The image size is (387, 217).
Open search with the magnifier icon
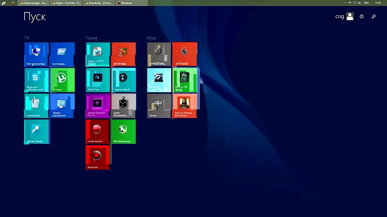374,17
